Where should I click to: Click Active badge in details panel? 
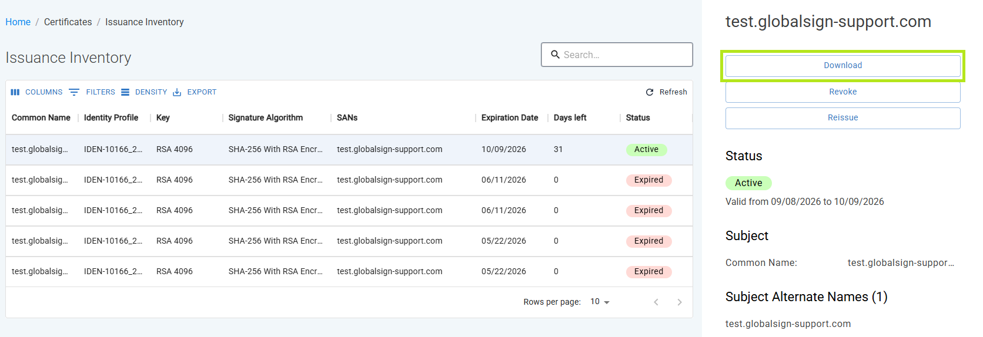click(x=748, y=183)
